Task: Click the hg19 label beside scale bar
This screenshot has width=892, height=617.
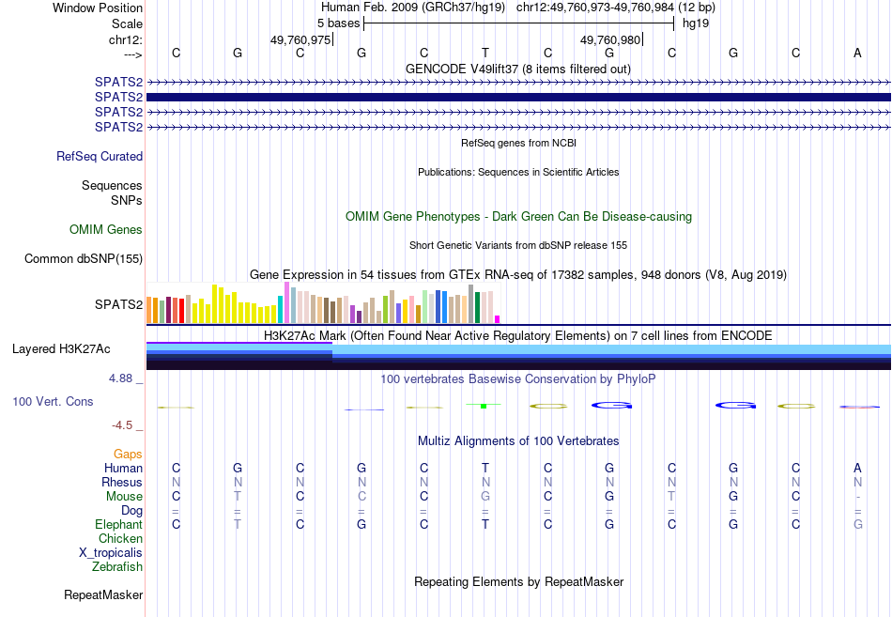Action: click(x=695, y=23)
